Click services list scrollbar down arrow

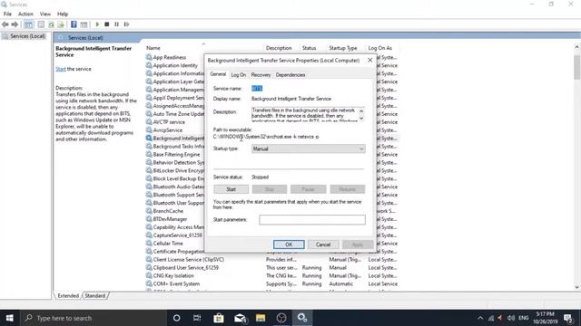click(x=576, y=287)
